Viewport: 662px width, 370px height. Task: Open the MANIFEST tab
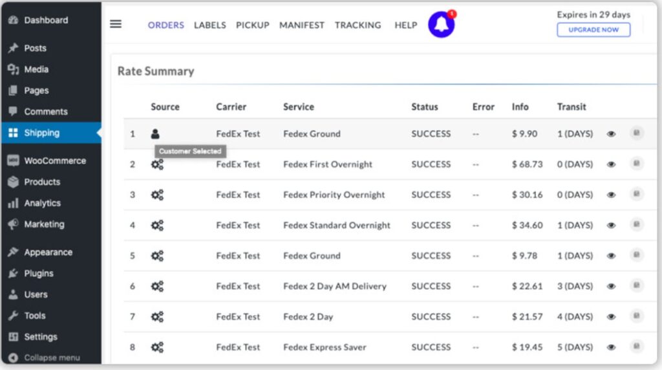click(x=302, y=25)
